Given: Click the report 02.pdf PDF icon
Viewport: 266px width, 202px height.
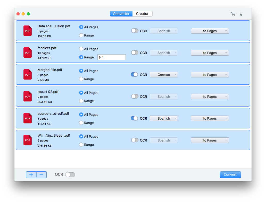Looking at the screenshot, I should click(x=27, y=96).
